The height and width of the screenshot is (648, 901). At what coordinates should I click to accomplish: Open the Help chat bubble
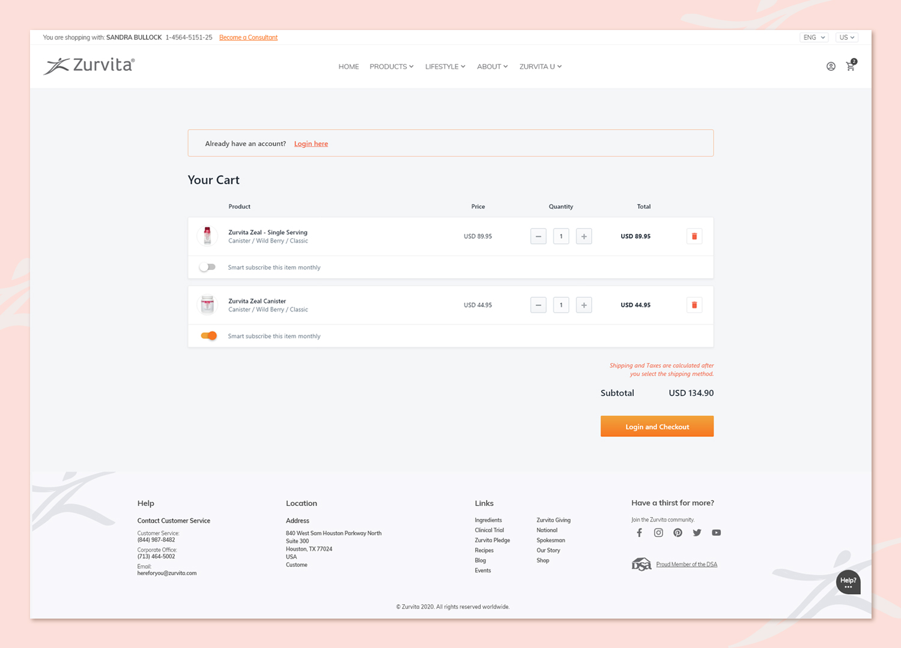click(x=848, y=582)
